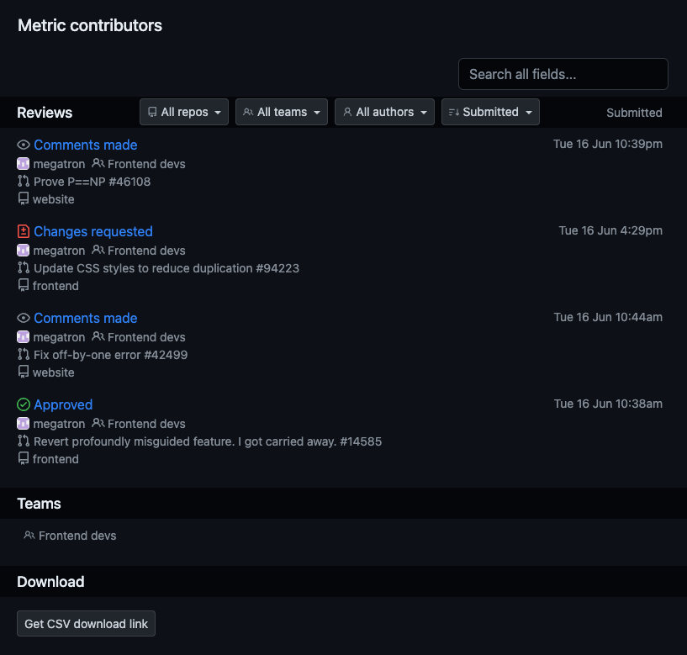The width and height of the screenshot is (687, 655).
Task: Select Update CSS styles to reduce duplication #94223
Action: click(166, 268)
